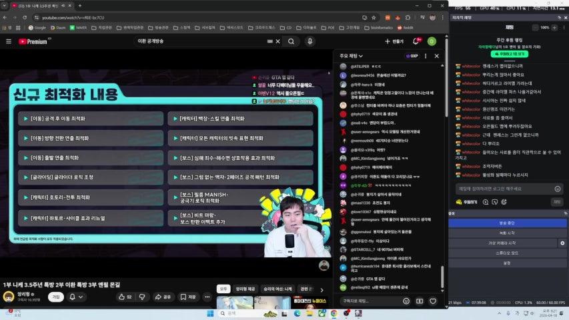Open the Google bookmark

click(x=37, y=27)
